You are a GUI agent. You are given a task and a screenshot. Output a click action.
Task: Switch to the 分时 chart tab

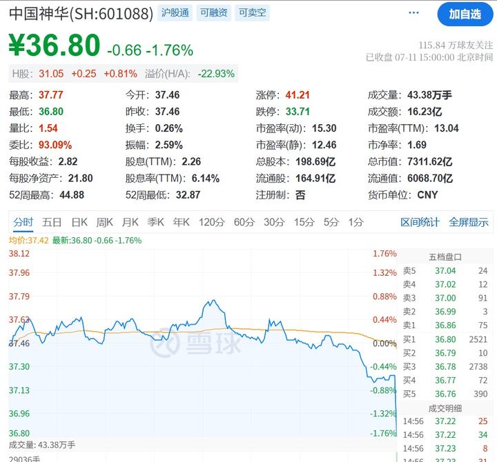(x=23, y=222)
